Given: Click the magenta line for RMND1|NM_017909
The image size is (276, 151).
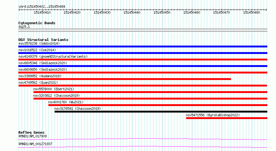Looking at the screenshot, I should (143, 139).
